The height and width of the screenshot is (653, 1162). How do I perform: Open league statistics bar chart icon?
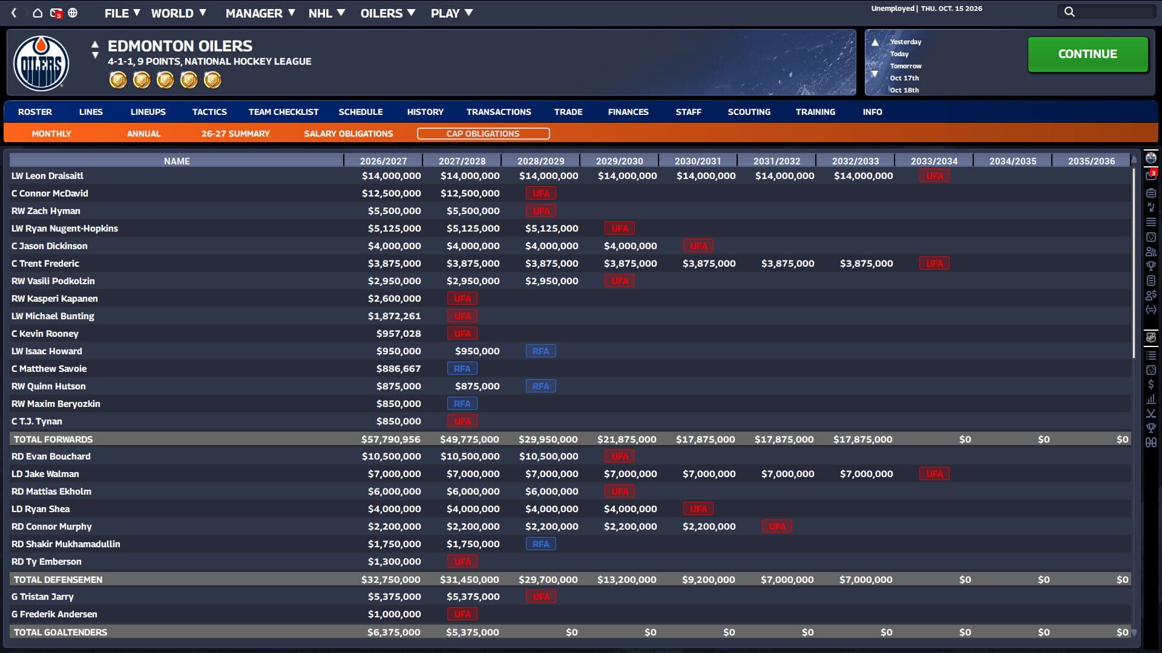tap(1151, 399)
